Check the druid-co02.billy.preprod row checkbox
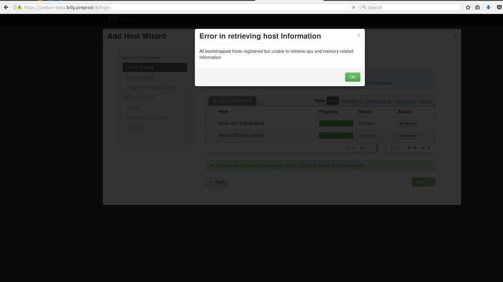Image resolution: width=503 pixels, height=282 pixels. point(211,136)
